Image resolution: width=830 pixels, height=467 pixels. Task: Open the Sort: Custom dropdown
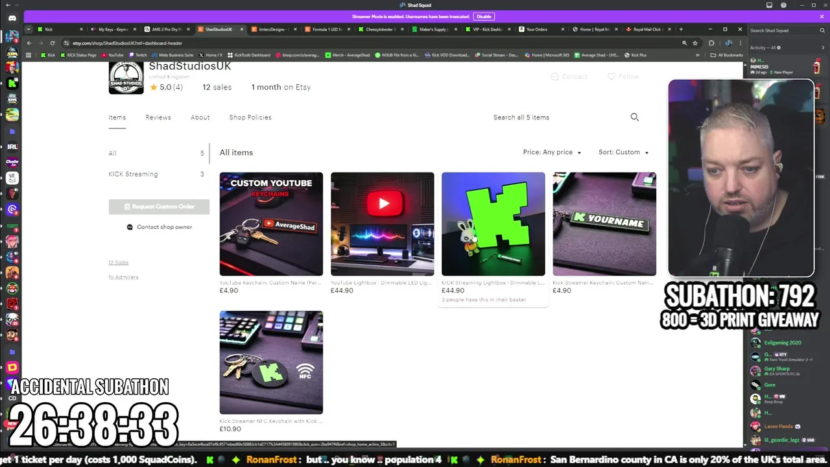click(x=623, y=152)
